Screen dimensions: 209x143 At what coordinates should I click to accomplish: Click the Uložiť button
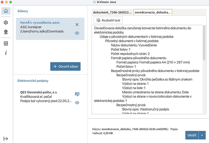(192, 135)
